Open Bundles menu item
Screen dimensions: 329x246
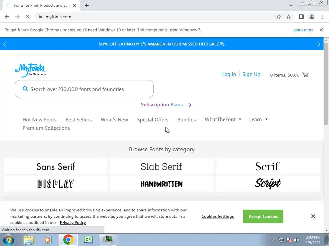tap(187, 120)
